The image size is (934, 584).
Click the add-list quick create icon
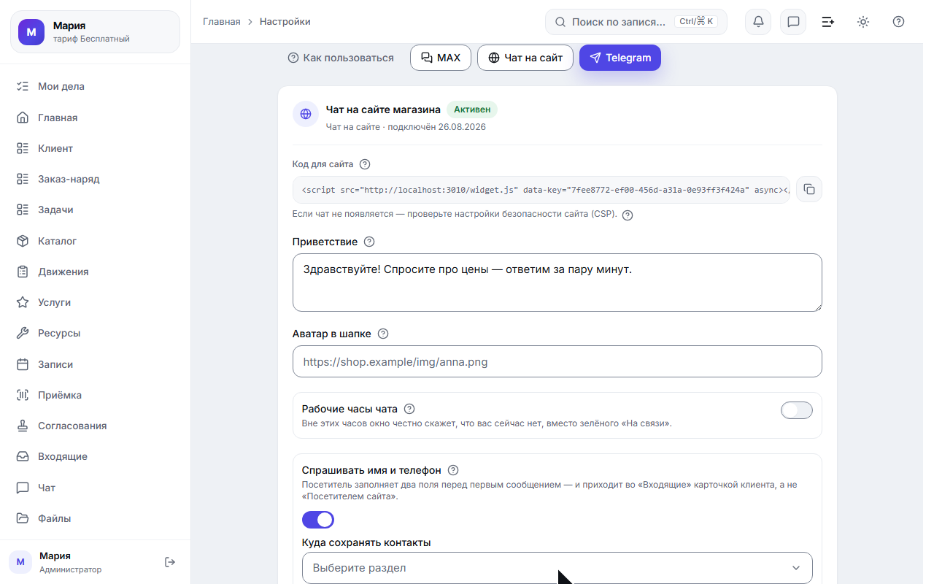pos(828,22)
